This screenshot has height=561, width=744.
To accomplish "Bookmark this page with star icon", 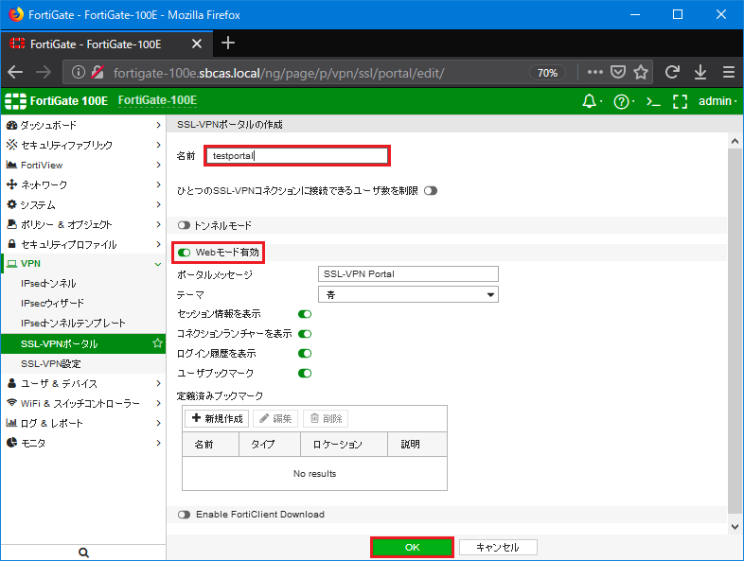I will [x=641, y=72].
